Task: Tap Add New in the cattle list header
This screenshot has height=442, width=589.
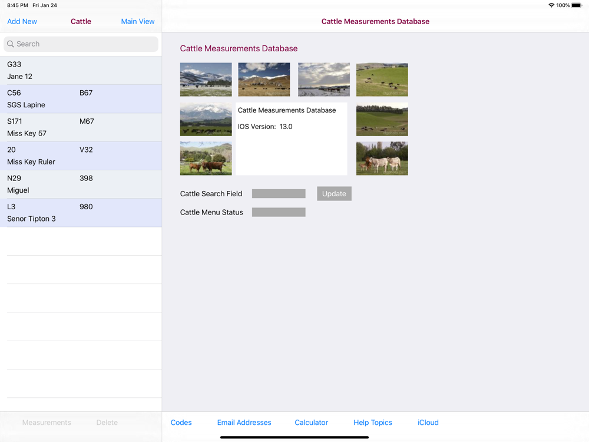Action: tap(22, 21)
